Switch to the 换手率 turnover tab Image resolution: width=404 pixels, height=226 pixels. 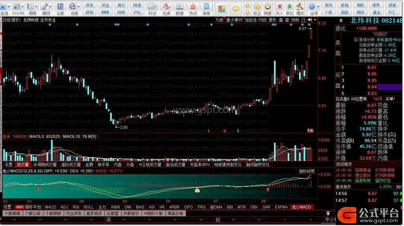click(x=103, y=165)
